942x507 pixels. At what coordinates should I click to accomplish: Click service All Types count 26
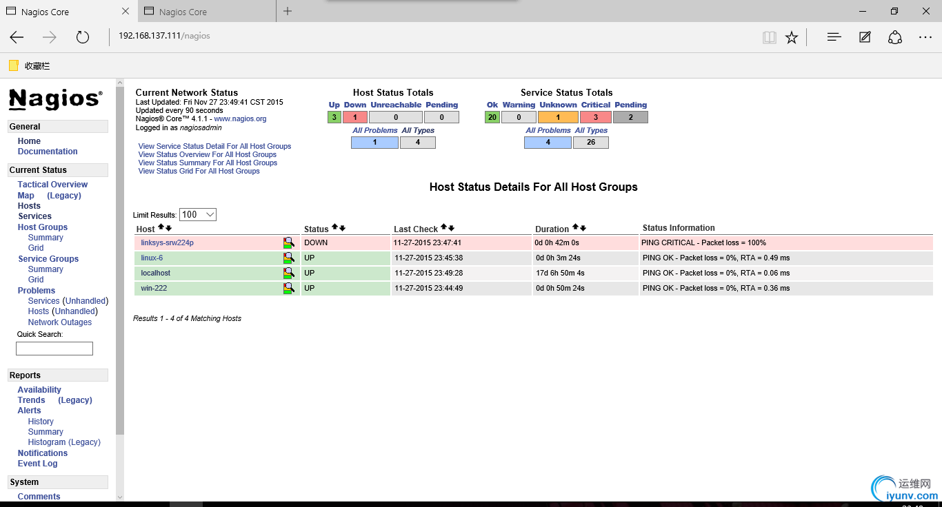pos(591,143)
